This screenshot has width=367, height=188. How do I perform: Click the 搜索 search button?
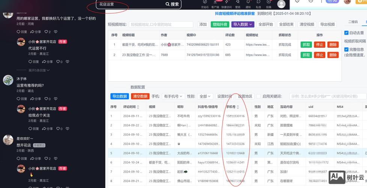172,4
